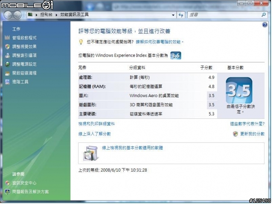This screenshot has height=204, width=273.
Task: Select the 記憶體 (RAM) row label
Action: pyautogui.click(x=93, y=86)
